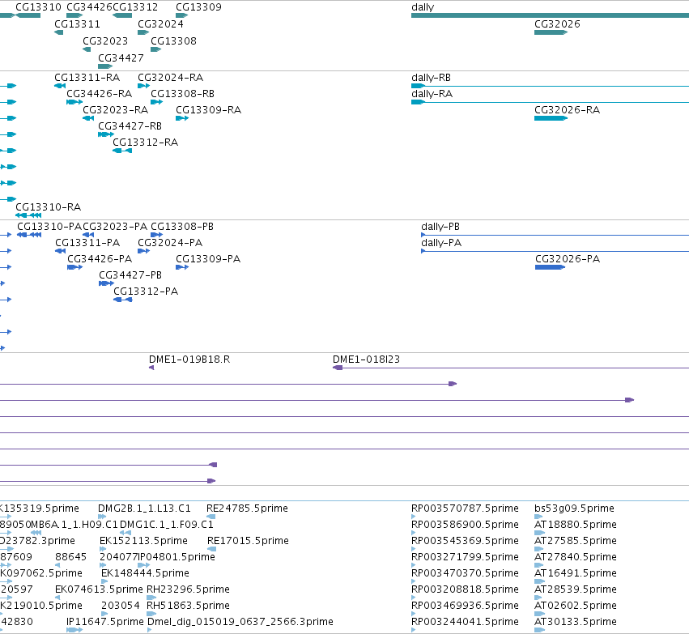Click the teal CG32026 gene glyph
Screen dimensions: 689x634
click(x=551, y=32)
